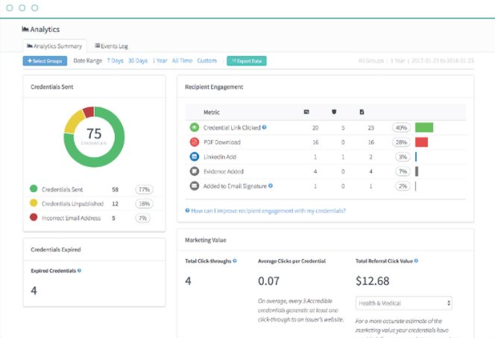Viewport: 495px width, 338px height.
Task: Click the blue LinkedIn Add icon
Action: tap(194, 156)
